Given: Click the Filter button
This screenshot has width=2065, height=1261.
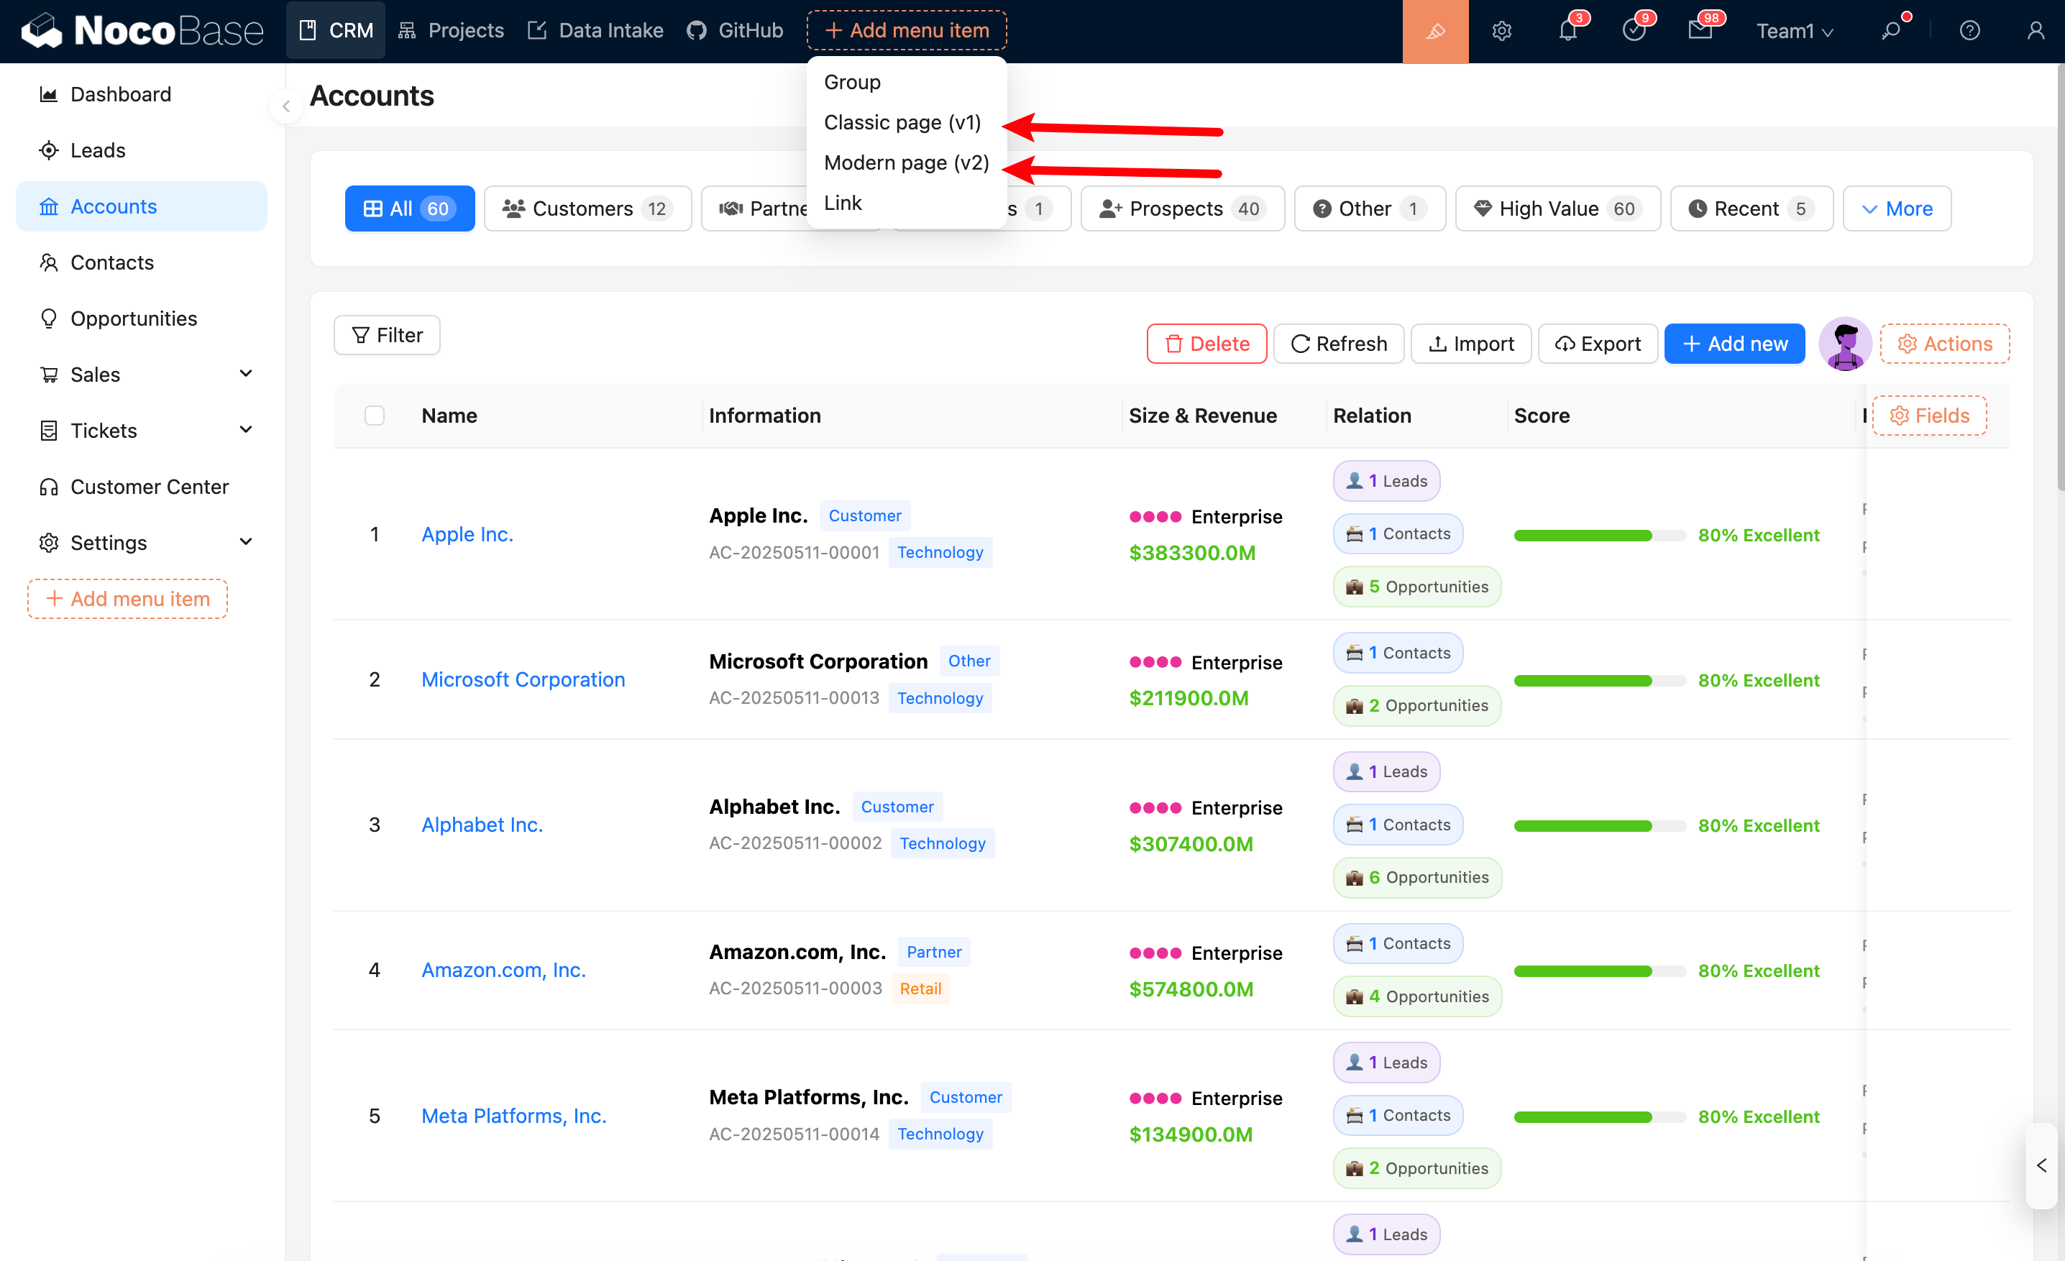Looking at the screenshot, I should click(387, 335).
